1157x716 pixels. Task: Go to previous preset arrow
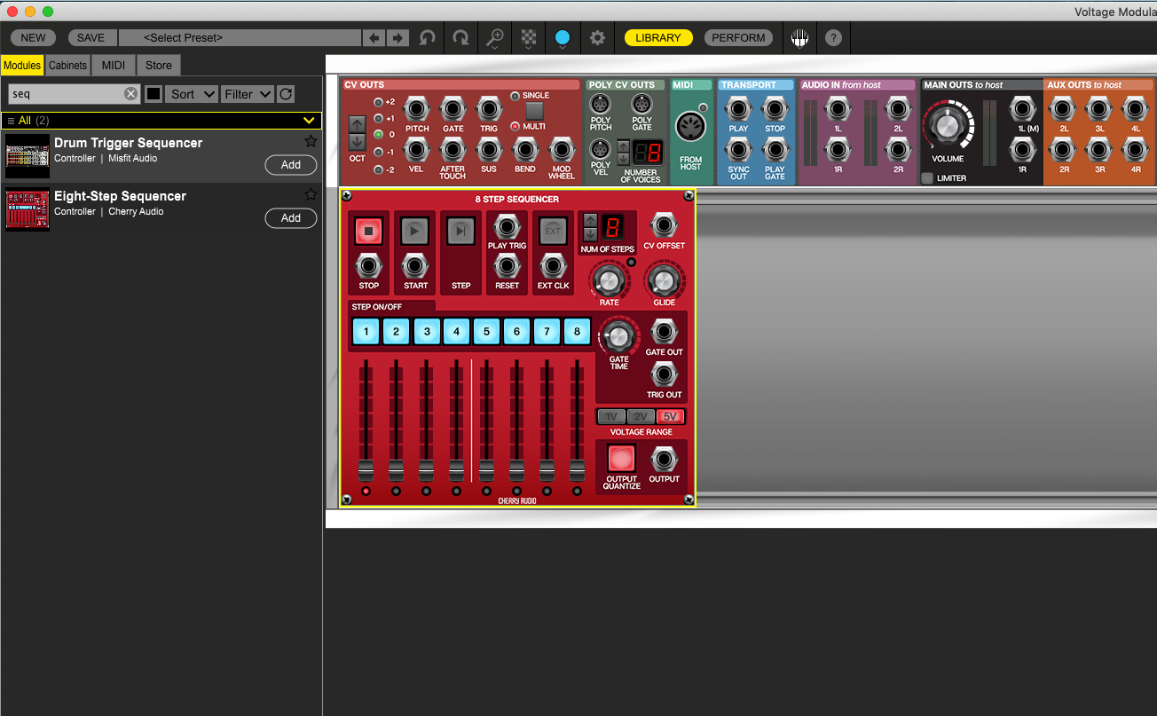(x=374, y=38)
